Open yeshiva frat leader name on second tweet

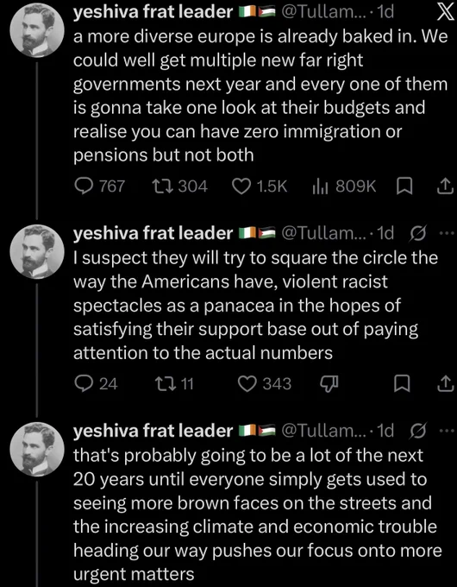[153, 234]
